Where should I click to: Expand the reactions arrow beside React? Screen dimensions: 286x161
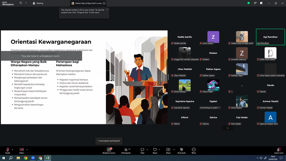coord(159,149)
